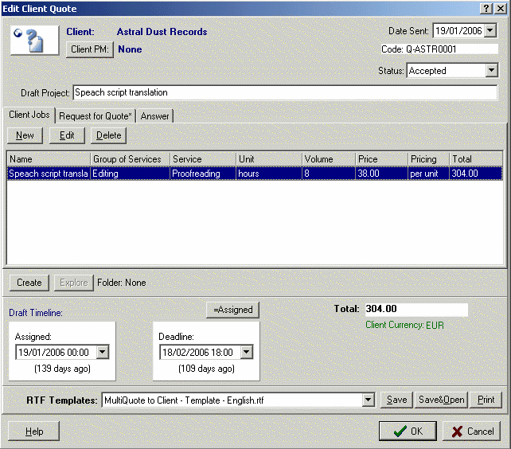Click the Create folder button
The width and height of the screenshot is (511, 449).
click(x=29, y=283)
